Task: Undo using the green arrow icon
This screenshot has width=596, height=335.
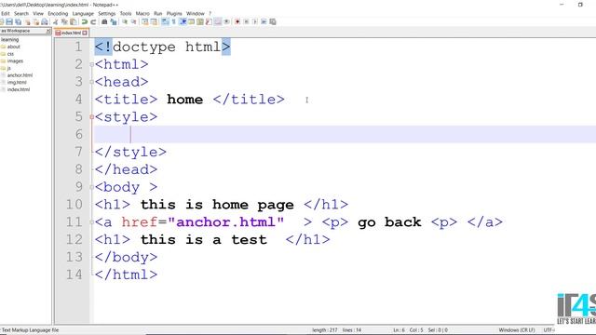Action: pos(85,21)
